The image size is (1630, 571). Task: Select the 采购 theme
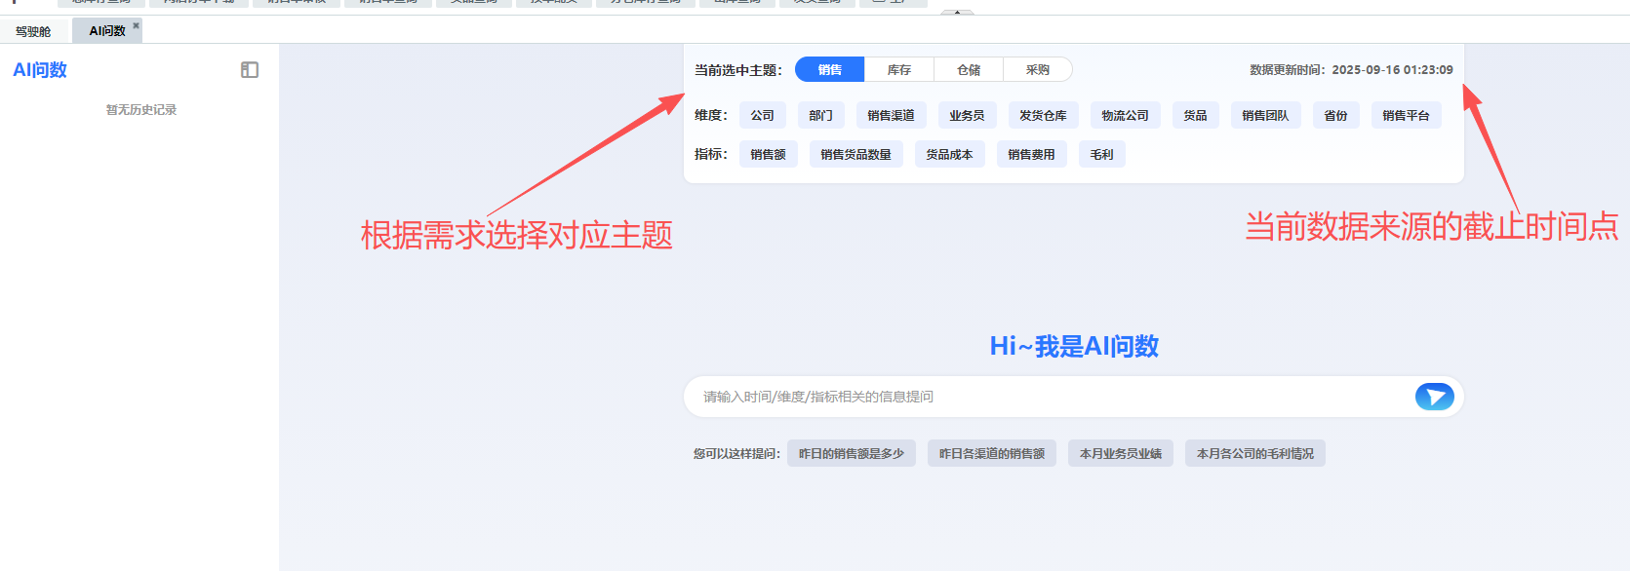(x=1037, y=70)
